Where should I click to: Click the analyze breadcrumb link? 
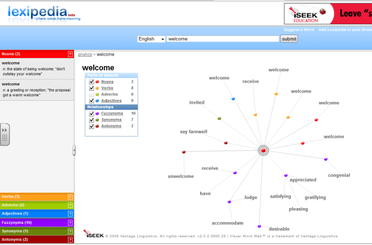pyautogui.click(x=86, y=55)
